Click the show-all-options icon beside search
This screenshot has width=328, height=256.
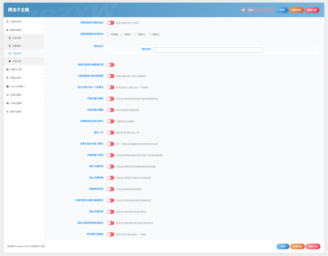tap(243, 10)
